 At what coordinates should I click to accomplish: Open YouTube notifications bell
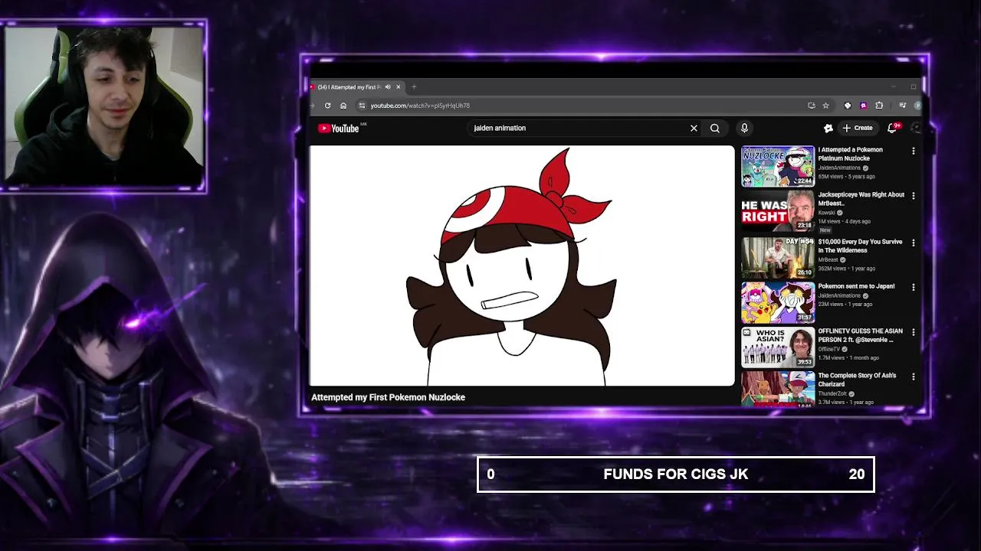(893, 128)
